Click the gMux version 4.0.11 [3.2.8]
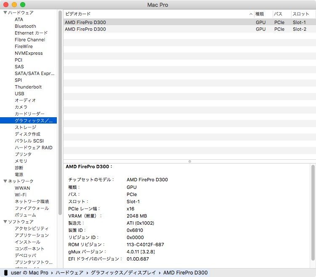 pos(141,252)
